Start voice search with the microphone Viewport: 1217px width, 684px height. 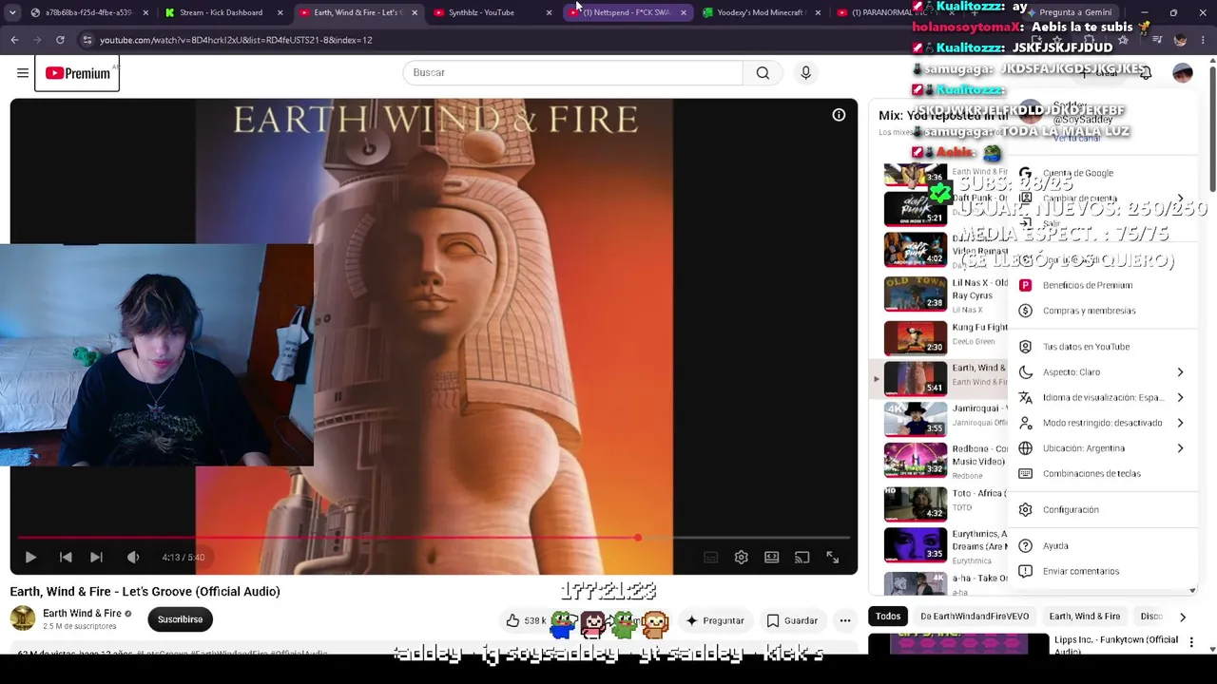coord(805,73)
